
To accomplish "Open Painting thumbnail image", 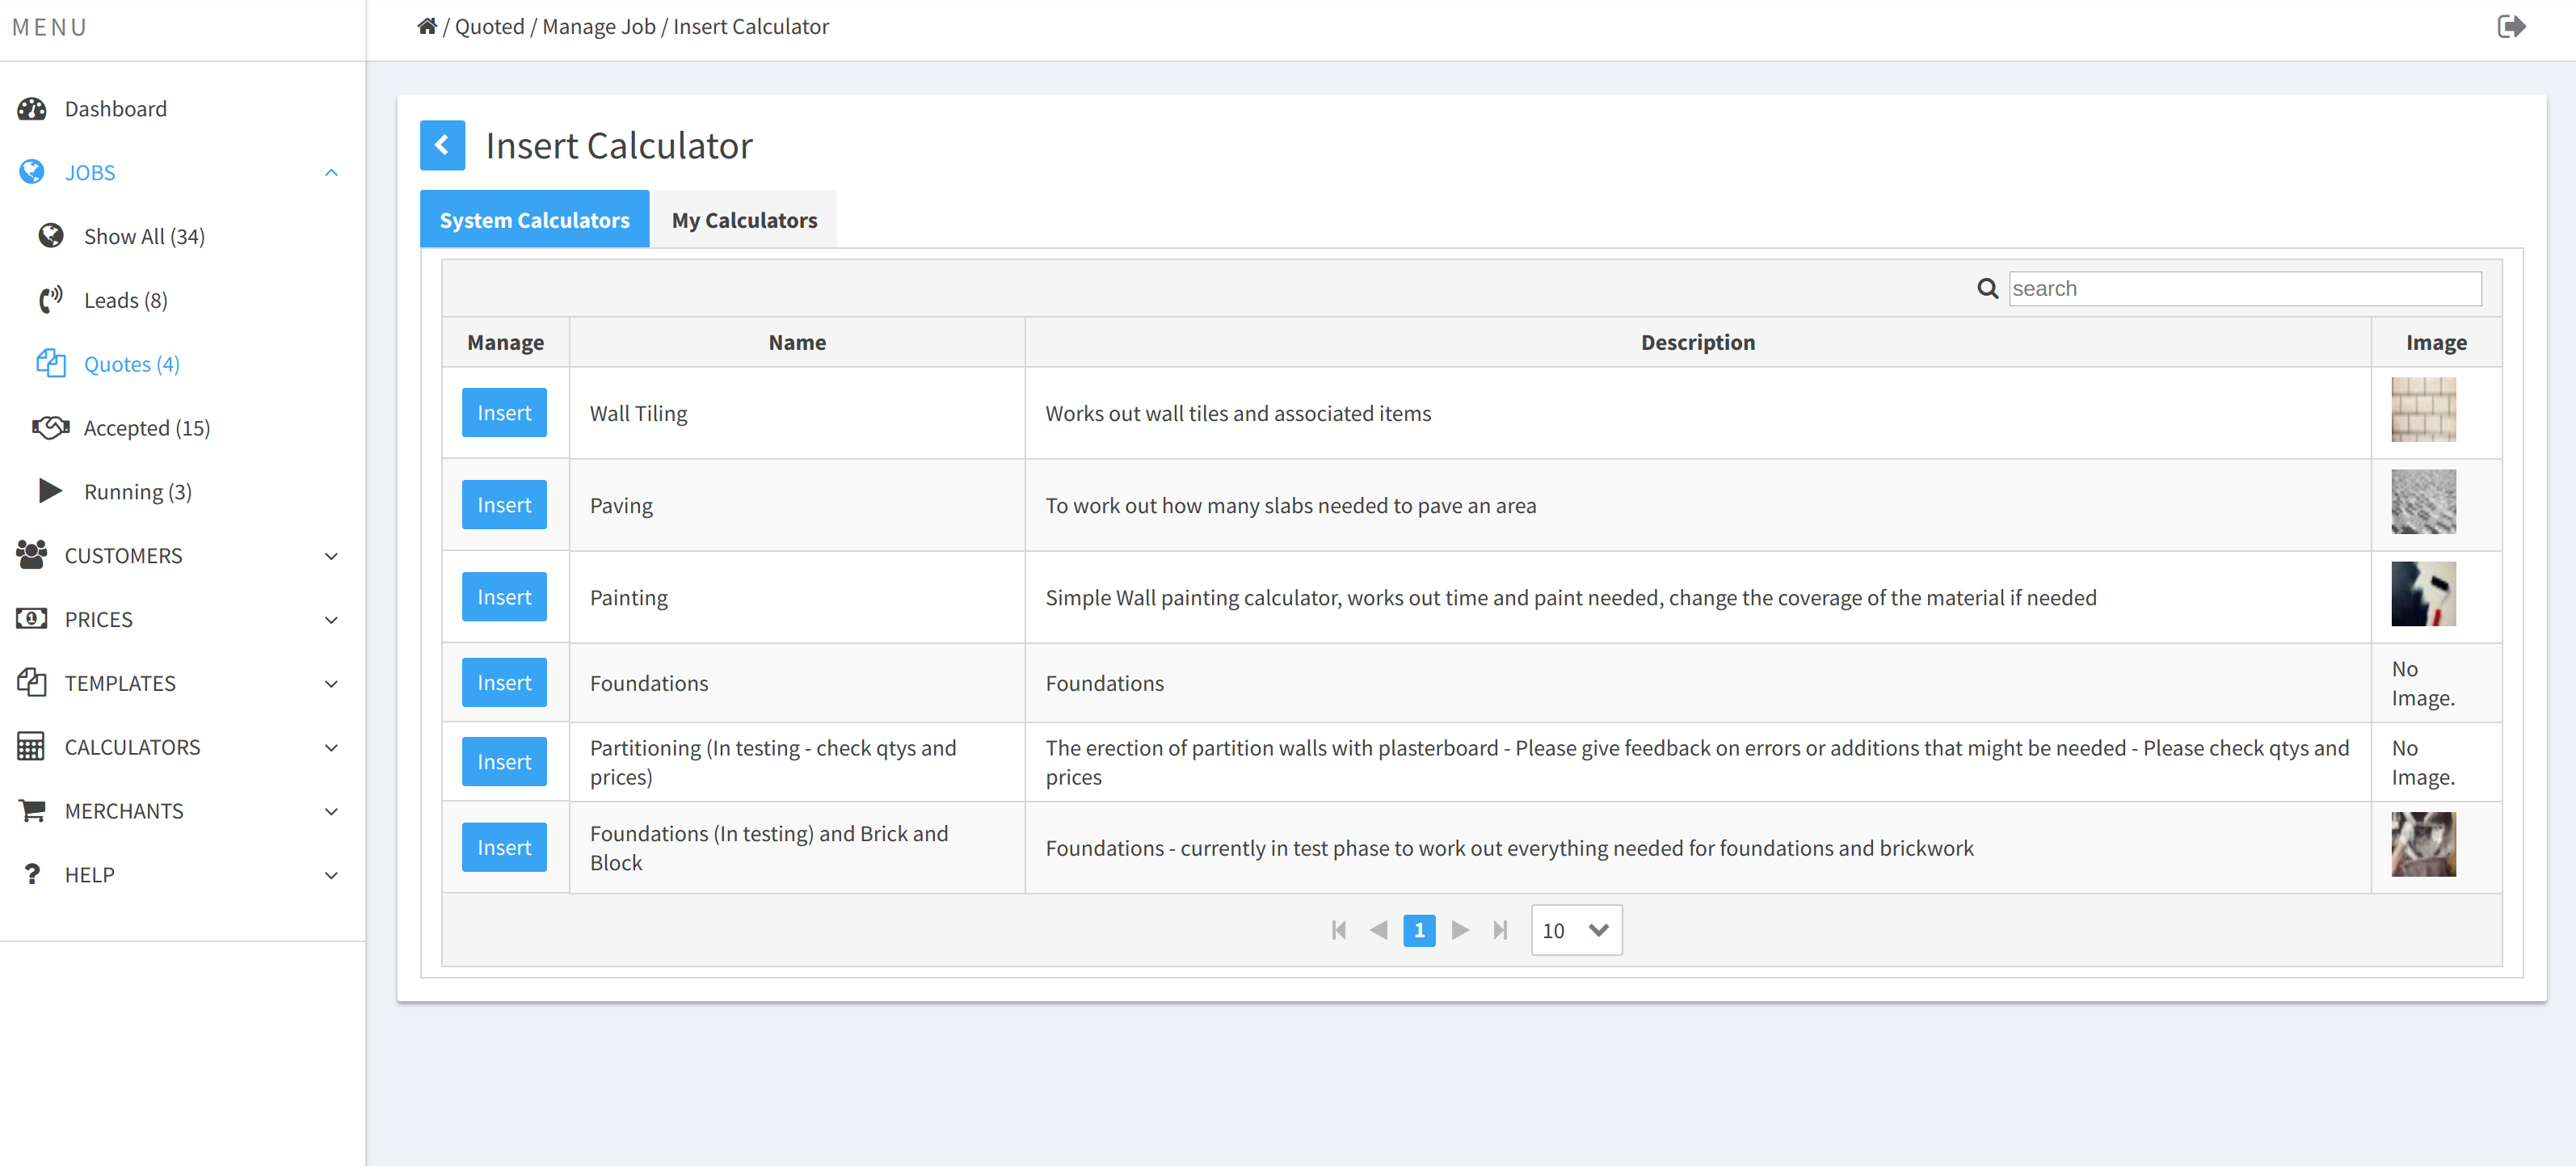I will tap(2423, 594).
